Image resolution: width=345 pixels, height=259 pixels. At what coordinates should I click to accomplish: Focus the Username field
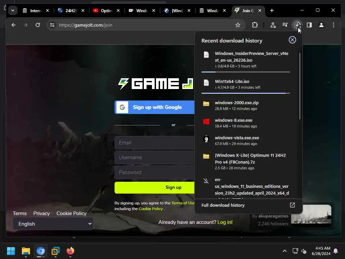[x=154, y=157]
